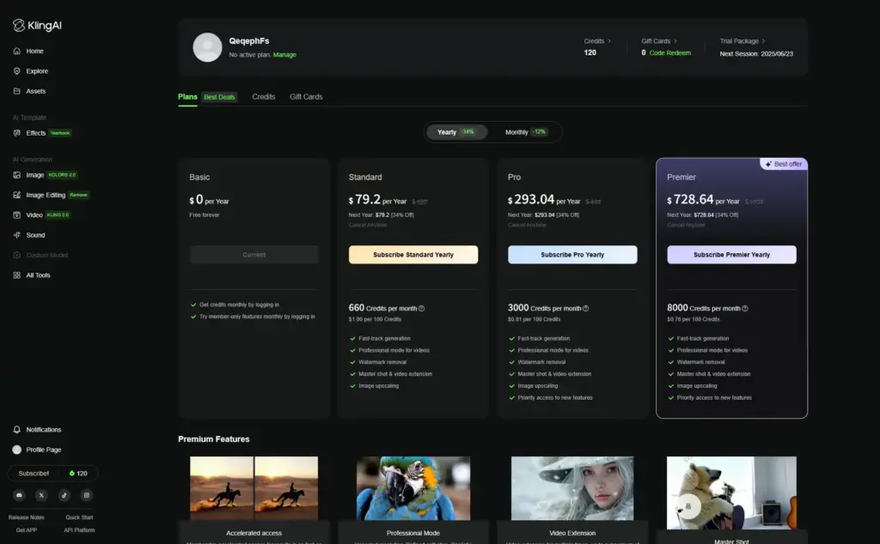Expand Credits details chevron in header
The image size is (880, 544).
[x=609, y=41]
